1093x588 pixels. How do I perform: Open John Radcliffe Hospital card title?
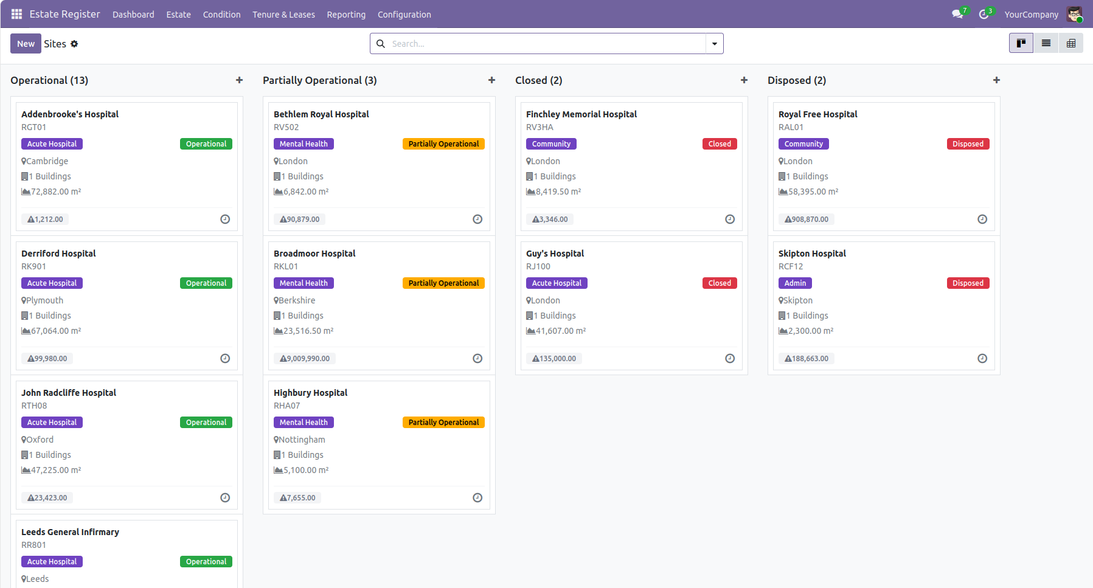click(69, 393)
